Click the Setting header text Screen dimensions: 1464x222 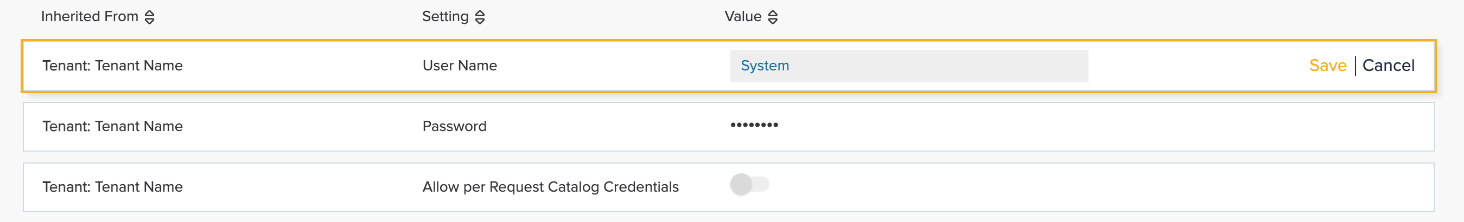point(445,16)
